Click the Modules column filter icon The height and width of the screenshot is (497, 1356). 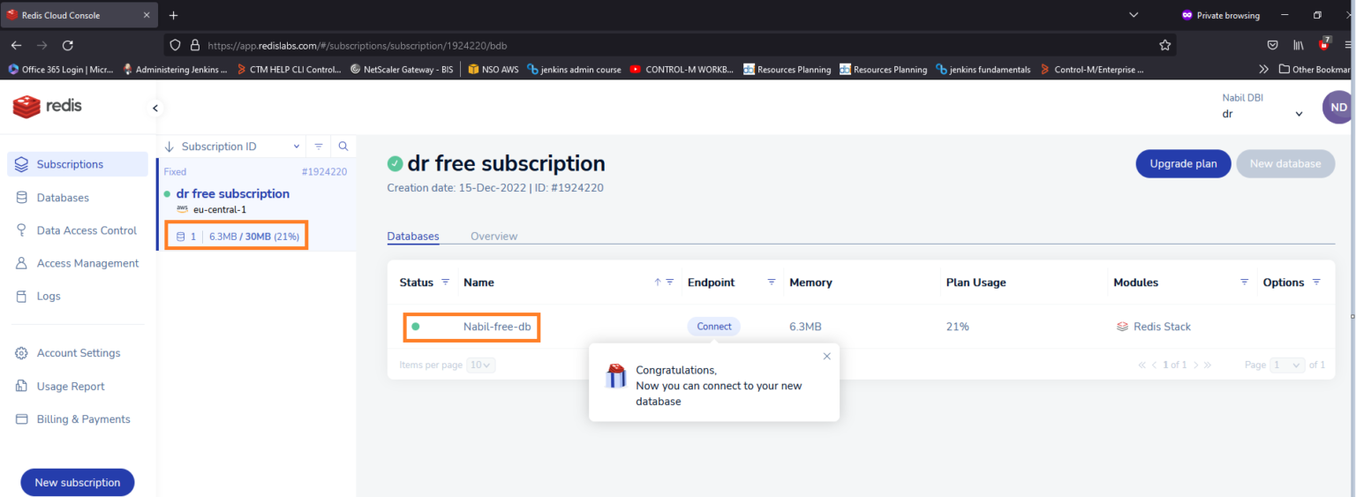pos(1244,282)
